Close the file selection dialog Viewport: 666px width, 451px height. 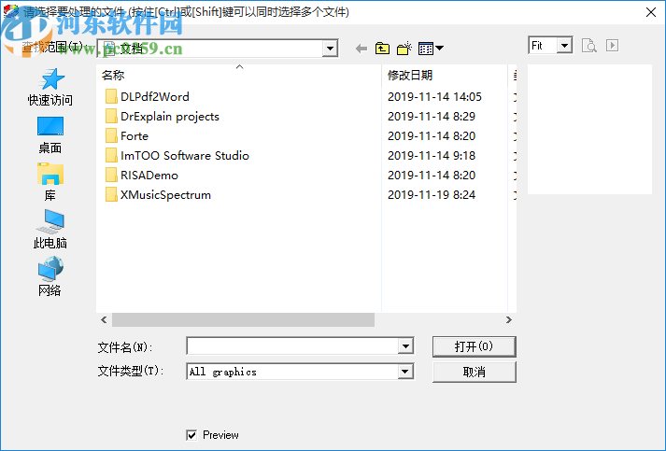651,12
